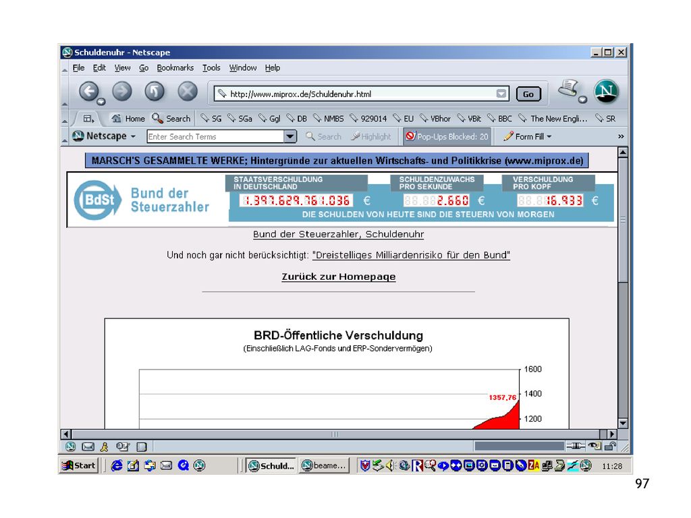Click the blue Q quick launch icon
Viewport: 691px width, 518px height.
point(184,465)
